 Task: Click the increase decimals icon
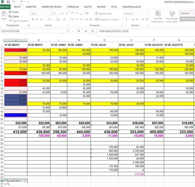click(143, 19)
